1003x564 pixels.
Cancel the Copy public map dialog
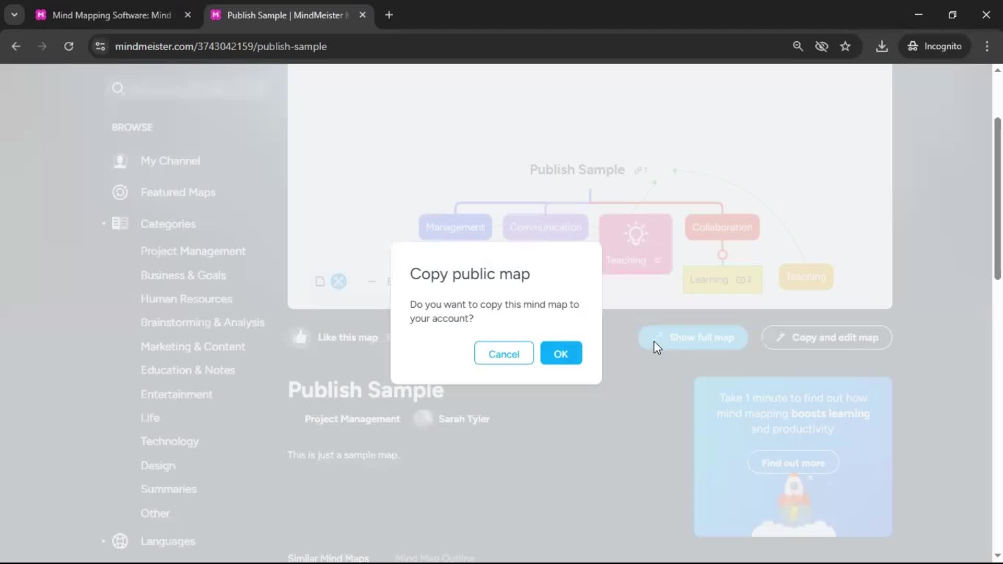(x=504, y=354)
